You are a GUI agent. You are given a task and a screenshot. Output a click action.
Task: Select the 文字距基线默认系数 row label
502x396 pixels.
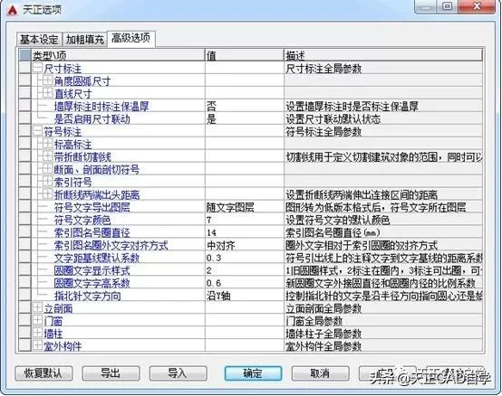pyautogui.click(x=97, y=258)
